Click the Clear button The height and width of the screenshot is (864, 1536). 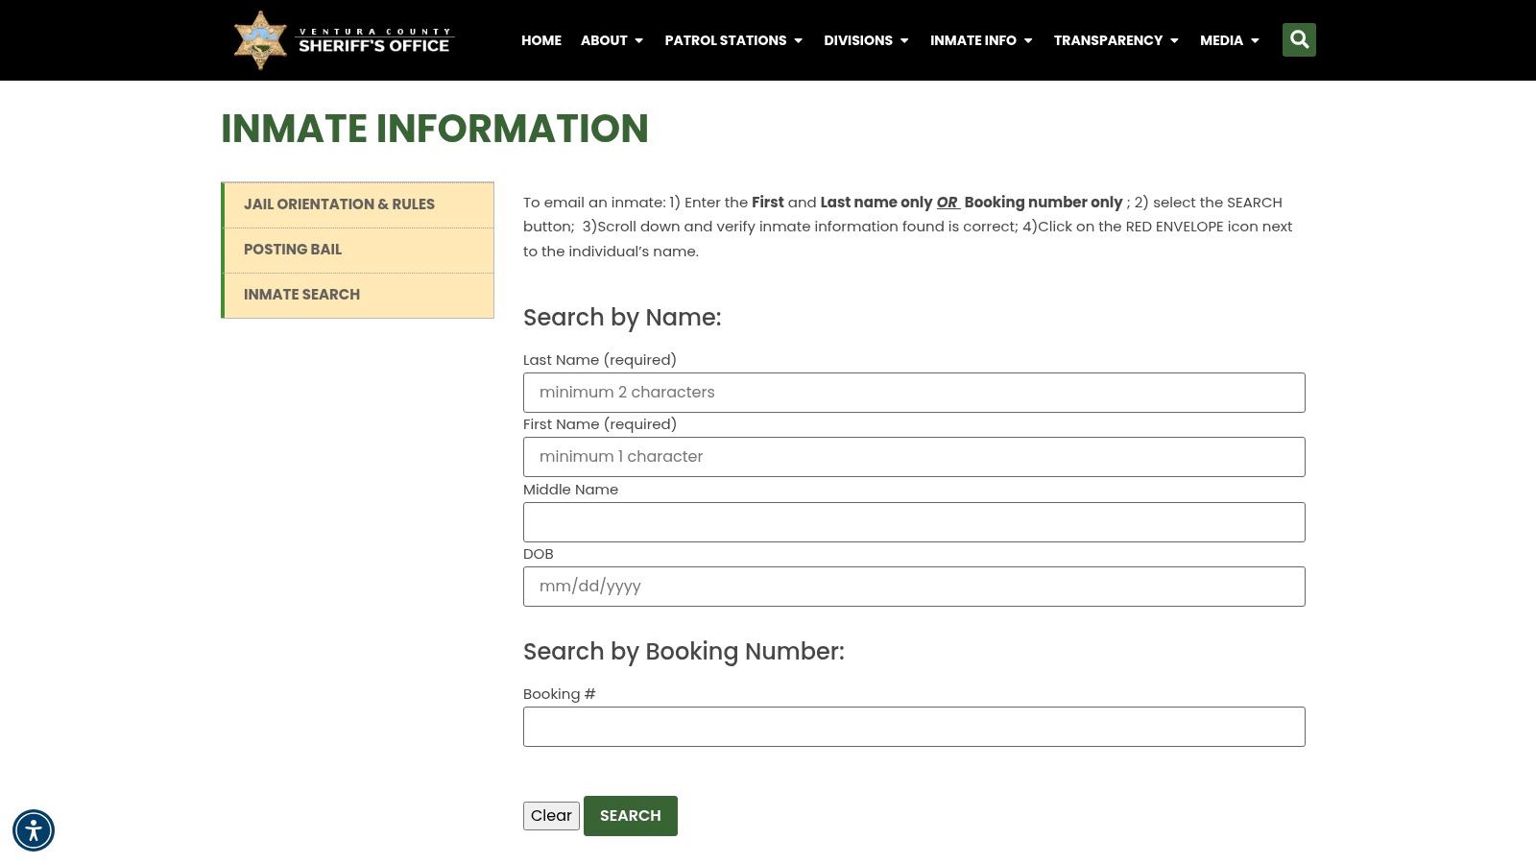551,816
